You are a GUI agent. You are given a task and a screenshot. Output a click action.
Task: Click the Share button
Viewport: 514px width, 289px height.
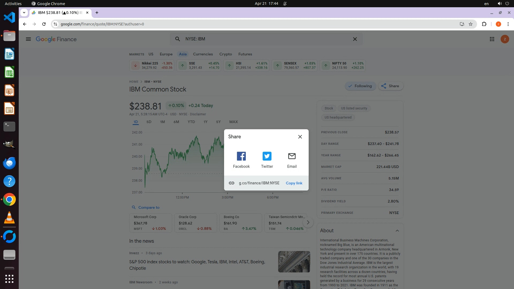click(x=390, y=86)
